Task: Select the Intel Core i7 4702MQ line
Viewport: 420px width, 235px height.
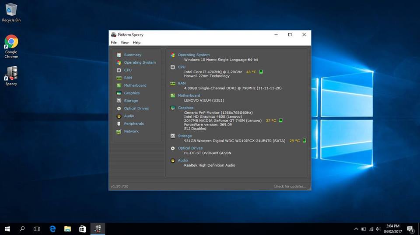Action: click(x=213, y=72)
